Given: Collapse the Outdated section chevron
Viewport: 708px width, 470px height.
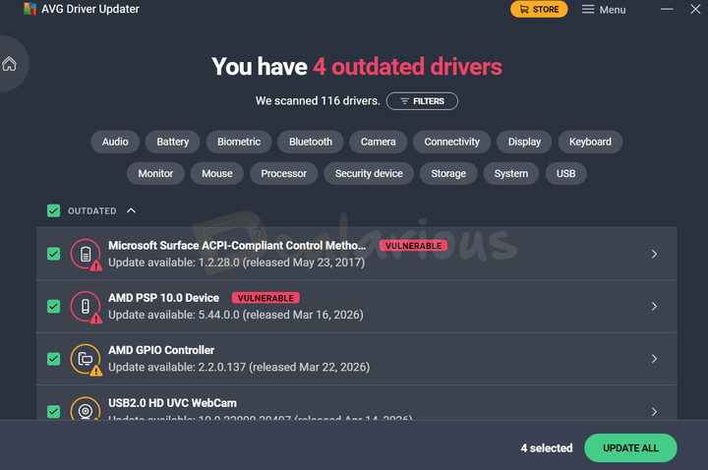Looking at the screenshot, I should [x=131, y=210].
